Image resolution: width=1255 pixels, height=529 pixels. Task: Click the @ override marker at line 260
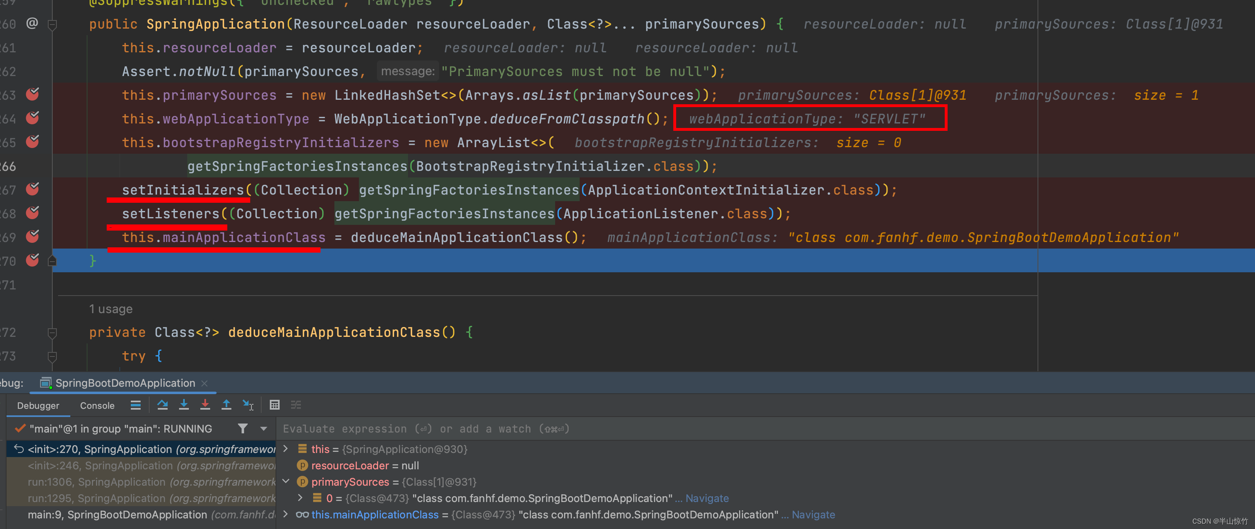32,23
